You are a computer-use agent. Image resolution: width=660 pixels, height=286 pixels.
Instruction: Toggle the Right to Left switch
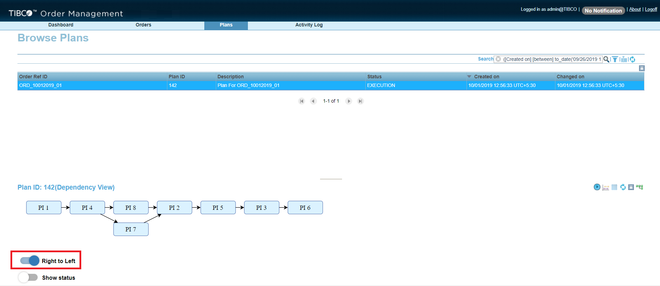click(30, 261)
